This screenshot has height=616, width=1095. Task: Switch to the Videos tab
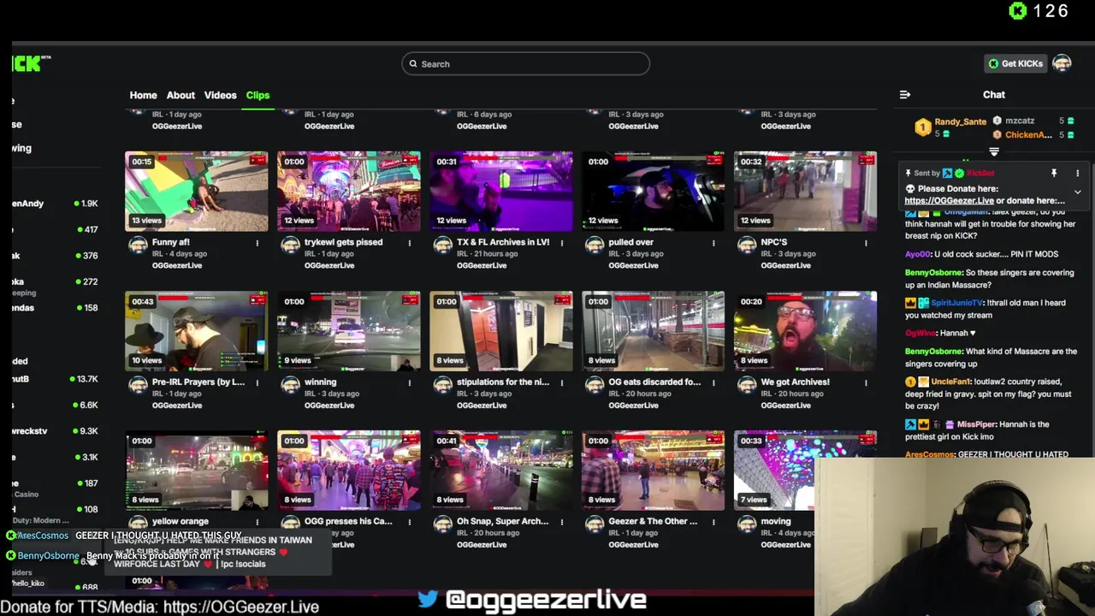click(x=220, y=95)
